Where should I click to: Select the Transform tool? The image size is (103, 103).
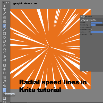point(4,65)
